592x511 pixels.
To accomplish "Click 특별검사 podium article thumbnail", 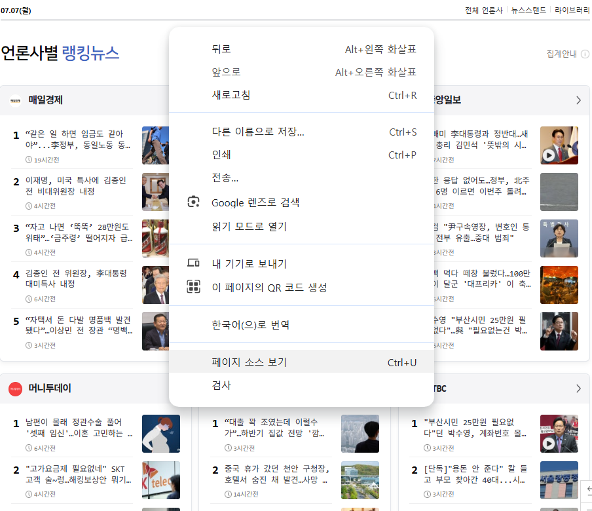I will tap(559, 238).
